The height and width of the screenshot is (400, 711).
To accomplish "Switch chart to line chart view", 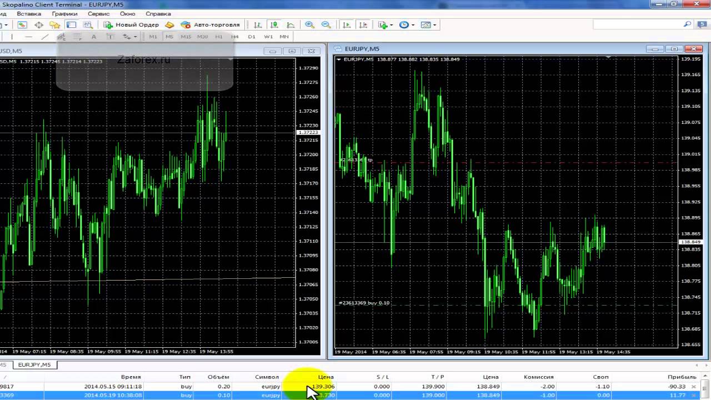I will 291,25.
